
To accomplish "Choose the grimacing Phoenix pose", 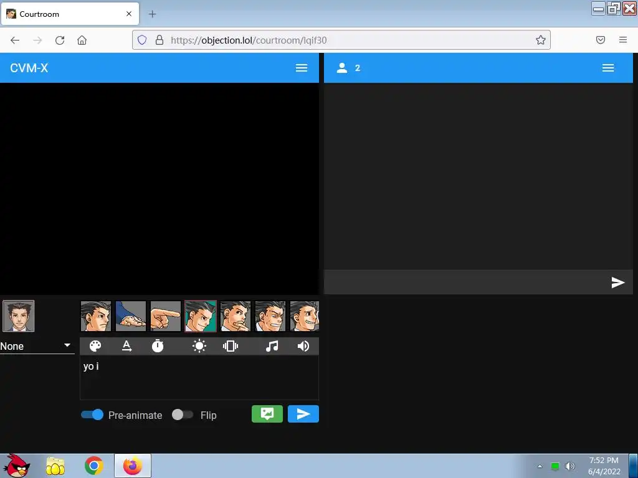I will tap(270, 316).
